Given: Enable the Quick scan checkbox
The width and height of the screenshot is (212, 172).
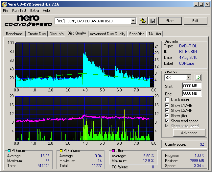Looking at the screenshot, I should coord(167,100).
